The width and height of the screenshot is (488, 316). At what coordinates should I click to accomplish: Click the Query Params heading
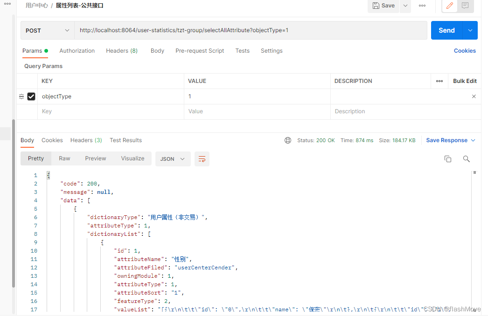pyautogui.click(x=43, y=66)
